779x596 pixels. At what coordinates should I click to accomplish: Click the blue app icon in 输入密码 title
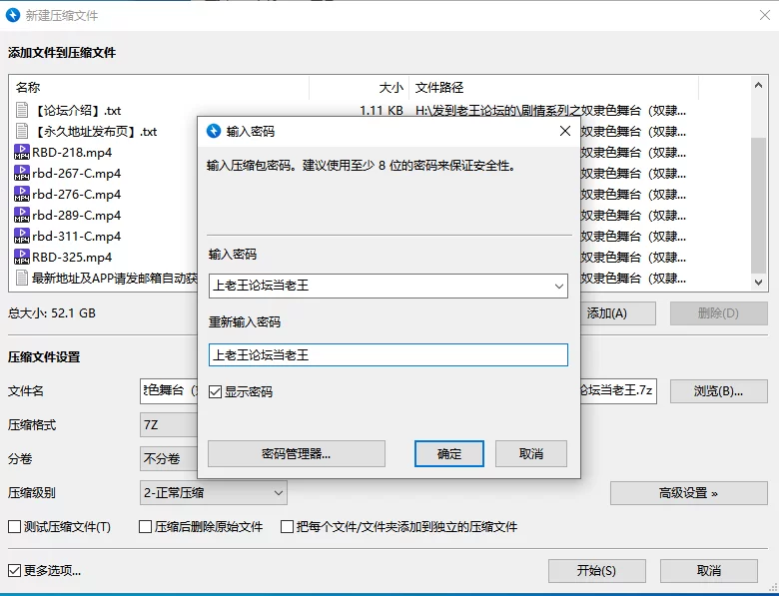pyautogui.click(x=214, y=131)
